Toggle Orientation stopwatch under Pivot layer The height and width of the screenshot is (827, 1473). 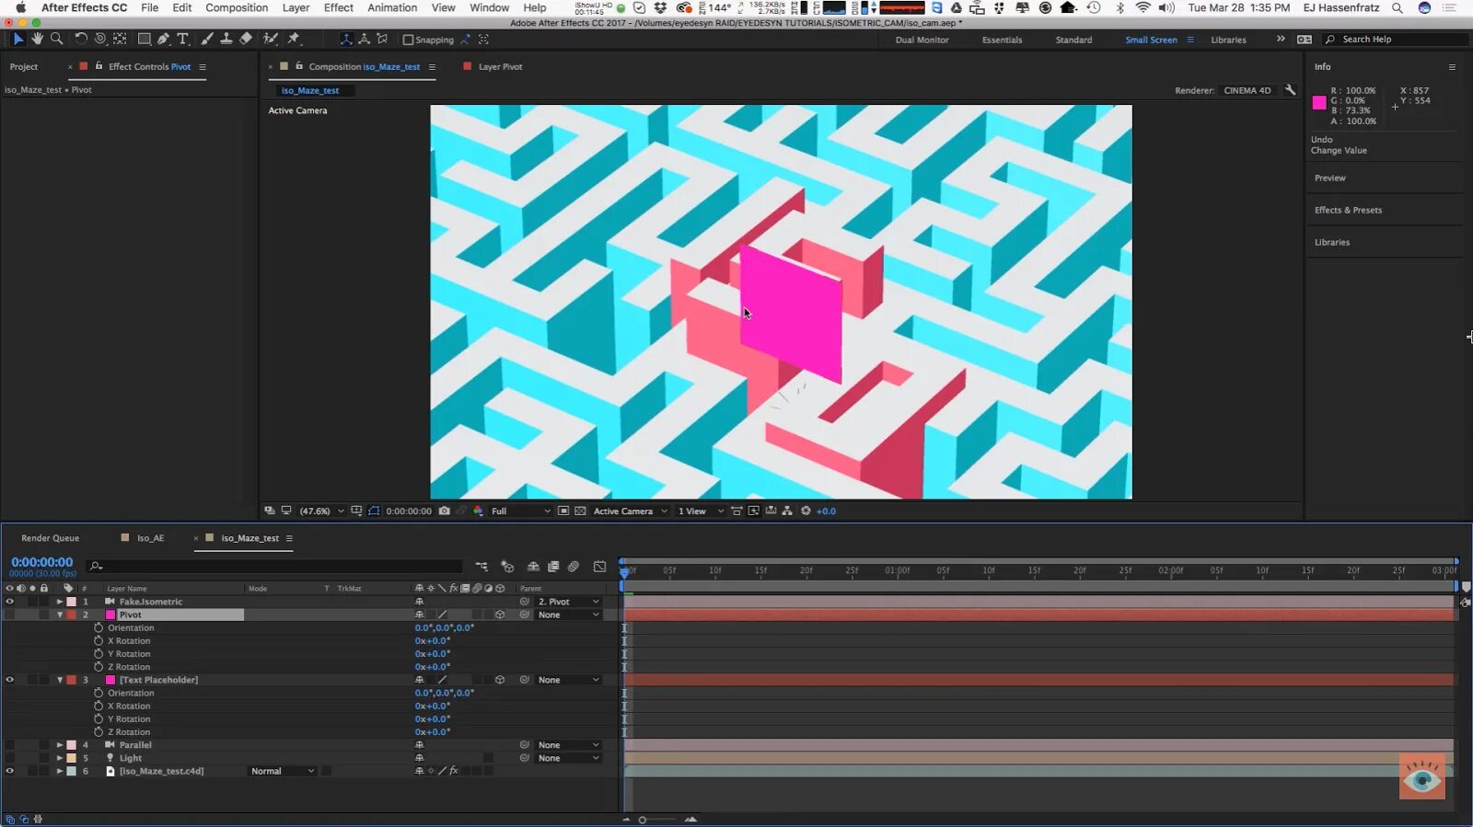(x=99, y=627)
